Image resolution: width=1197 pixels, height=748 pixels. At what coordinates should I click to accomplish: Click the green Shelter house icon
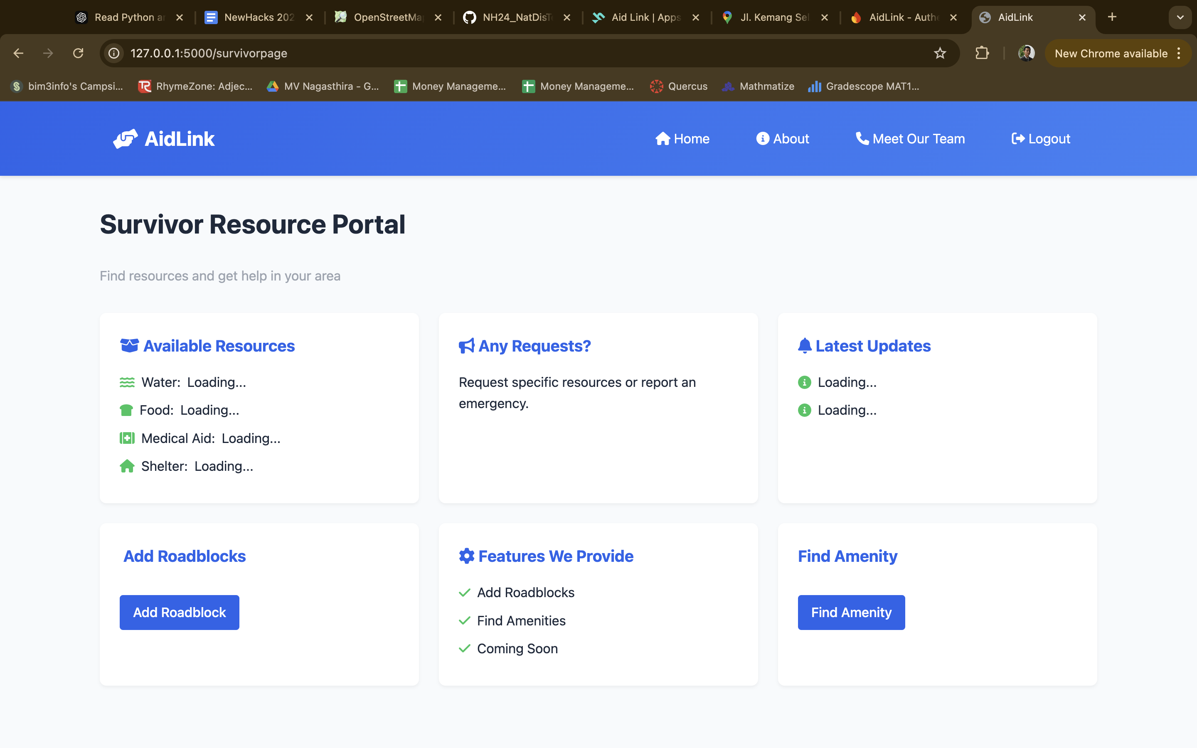(x=127, y=466)
